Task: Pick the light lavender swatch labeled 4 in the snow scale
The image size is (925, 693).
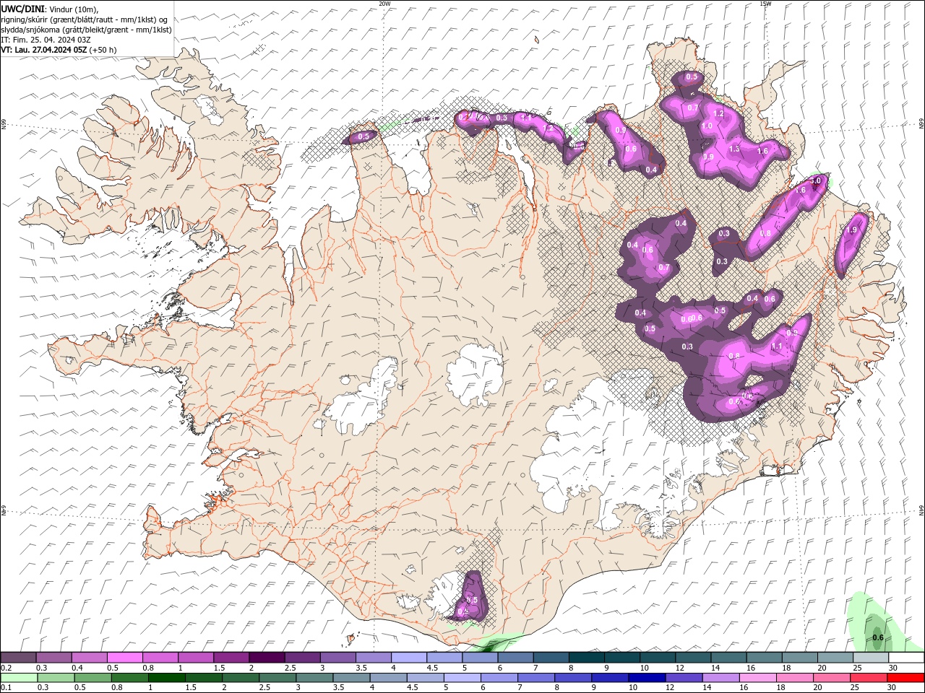Action: pyautogui.click(x=409, y=658)
